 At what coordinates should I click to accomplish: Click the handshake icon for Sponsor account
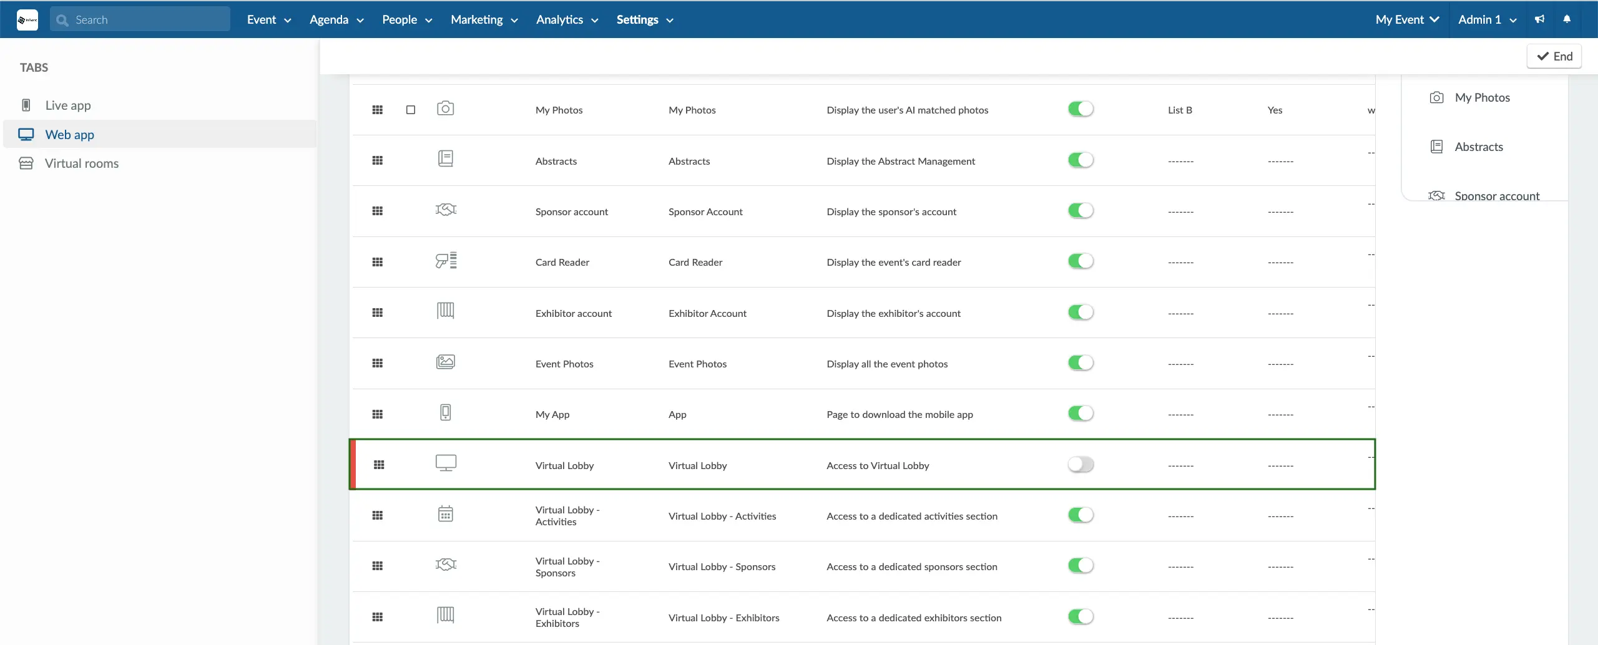click(x=446, y=210)
